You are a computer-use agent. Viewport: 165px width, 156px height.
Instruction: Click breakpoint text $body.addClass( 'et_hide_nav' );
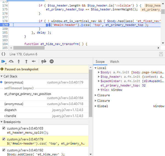point(36,154)
